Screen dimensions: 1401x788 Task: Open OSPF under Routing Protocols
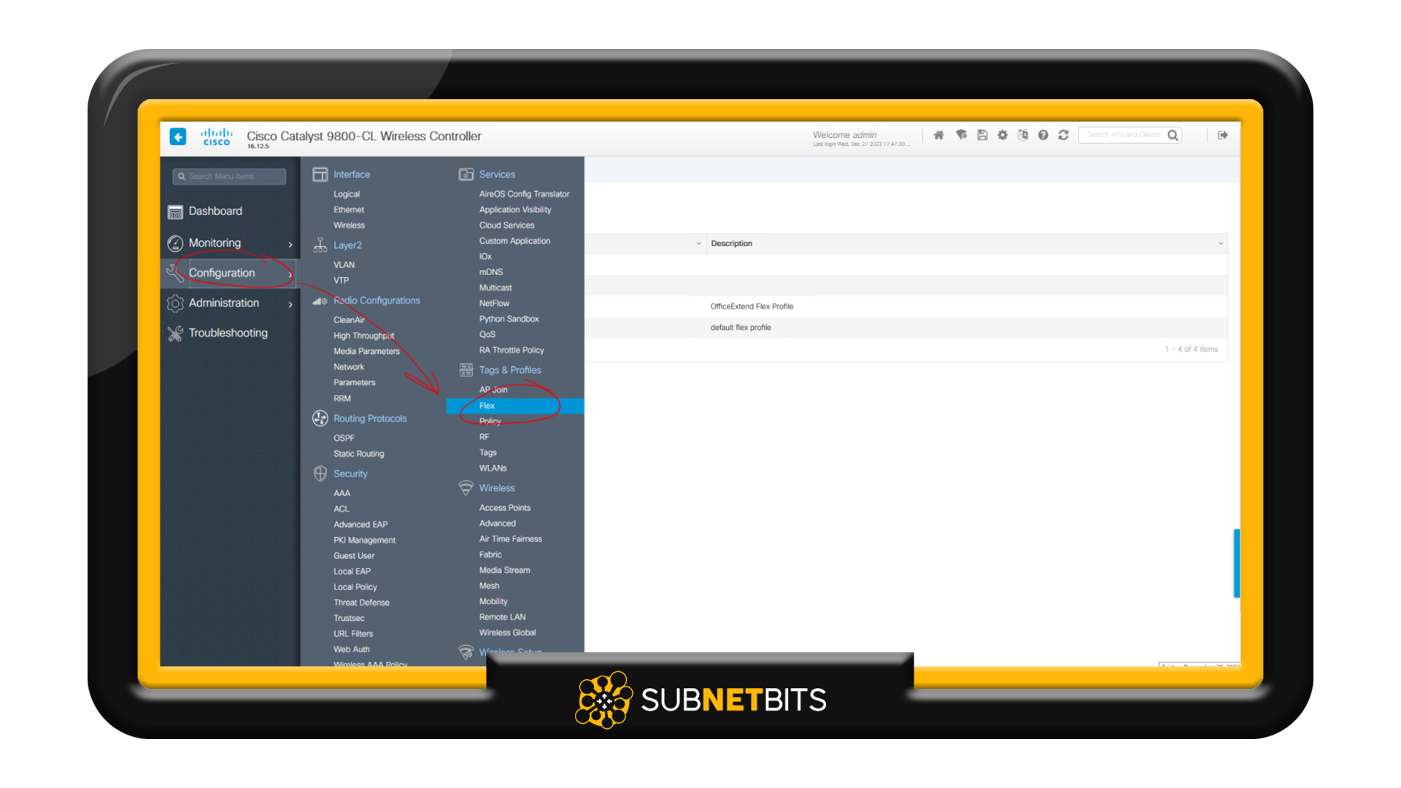coord(344,438)
